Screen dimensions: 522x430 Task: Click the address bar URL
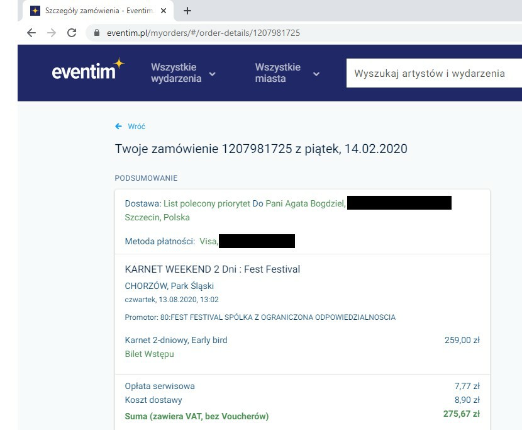[203, 33]
